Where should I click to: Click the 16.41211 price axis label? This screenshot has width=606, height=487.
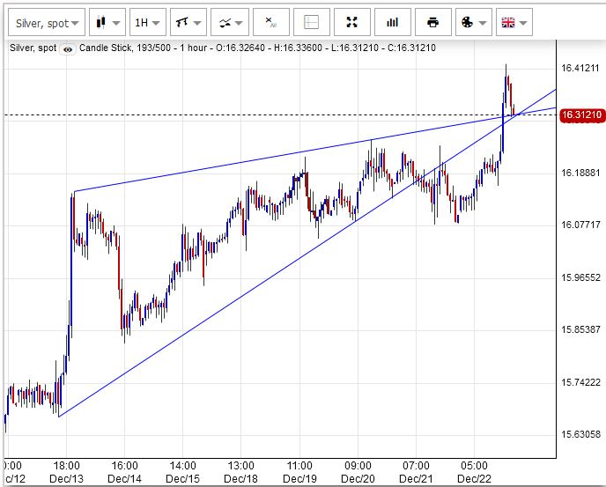(x=580, y=68)
